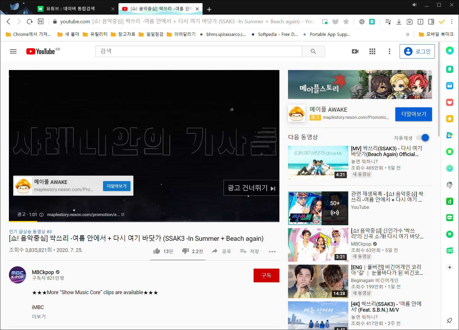The image size is (459, 330).
Task: Open the YouTube apps grid icon
Action: [x=372, y=51]
